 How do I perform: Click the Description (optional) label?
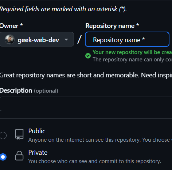(x=29, y=90)
